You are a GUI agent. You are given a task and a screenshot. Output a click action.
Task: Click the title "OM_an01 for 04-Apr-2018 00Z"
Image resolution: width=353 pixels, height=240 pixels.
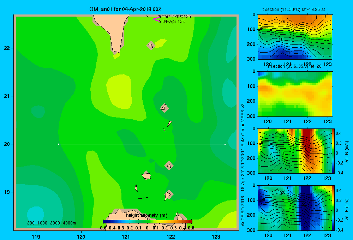[x=125, y=9]
